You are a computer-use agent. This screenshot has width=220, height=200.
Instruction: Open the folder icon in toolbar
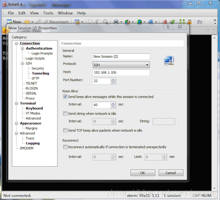27,22
